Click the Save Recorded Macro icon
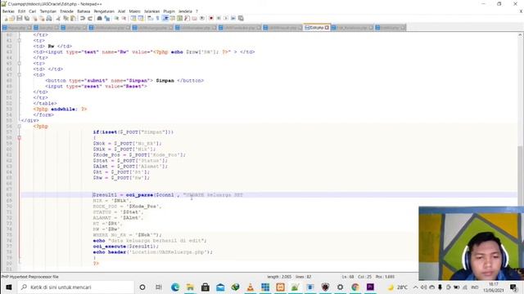The image size is (524, 294). click(x=241, y=18)
